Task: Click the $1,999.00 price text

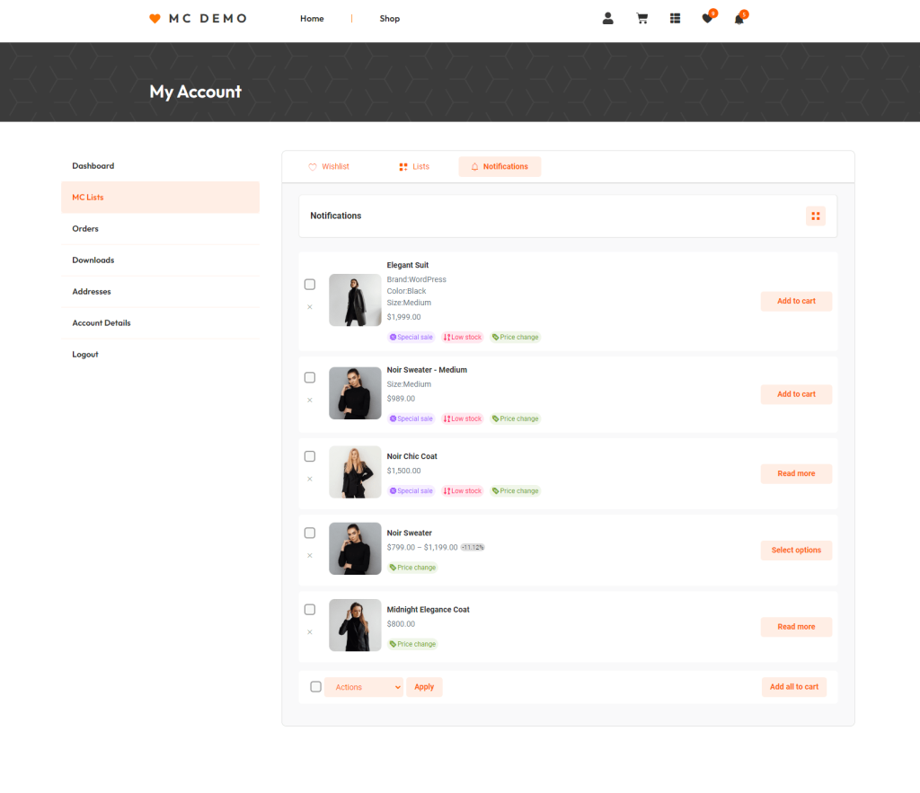Action: (403, 317)
